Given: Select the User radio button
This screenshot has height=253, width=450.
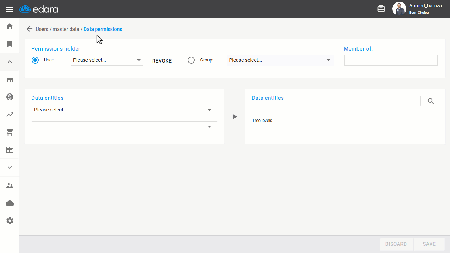Looking at the screenshot, I should point(35,60).
